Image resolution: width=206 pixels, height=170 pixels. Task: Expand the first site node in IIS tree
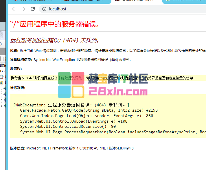tap(1, 88)
